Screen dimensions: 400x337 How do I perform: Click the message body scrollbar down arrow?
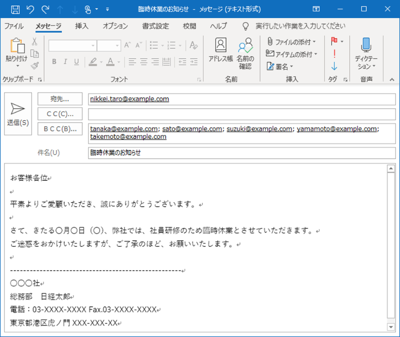pyautogui.click(x=391, y=326)
